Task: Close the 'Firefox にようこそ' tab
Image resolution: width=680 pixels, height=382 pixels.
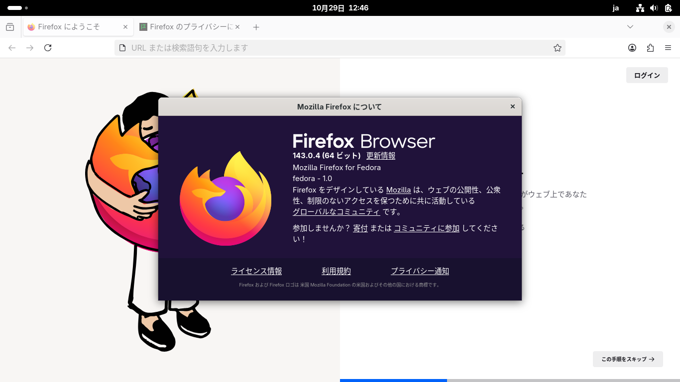Action: pyautogui.click(x=125, y=27)
